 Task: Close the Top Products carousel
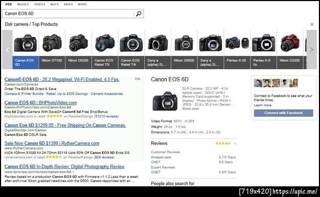312,24
